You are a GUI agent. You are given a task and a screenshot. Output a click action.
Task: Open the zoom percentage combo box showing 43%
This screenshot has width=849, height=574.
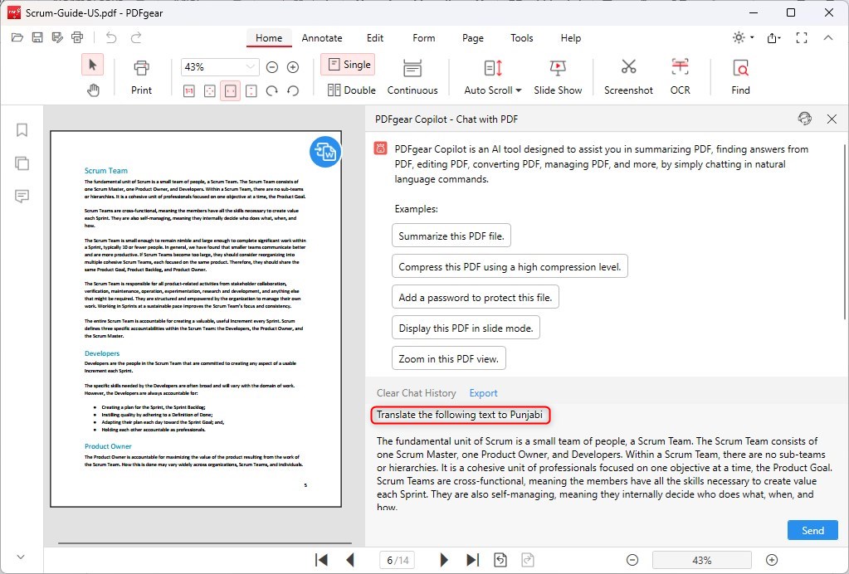220,67
